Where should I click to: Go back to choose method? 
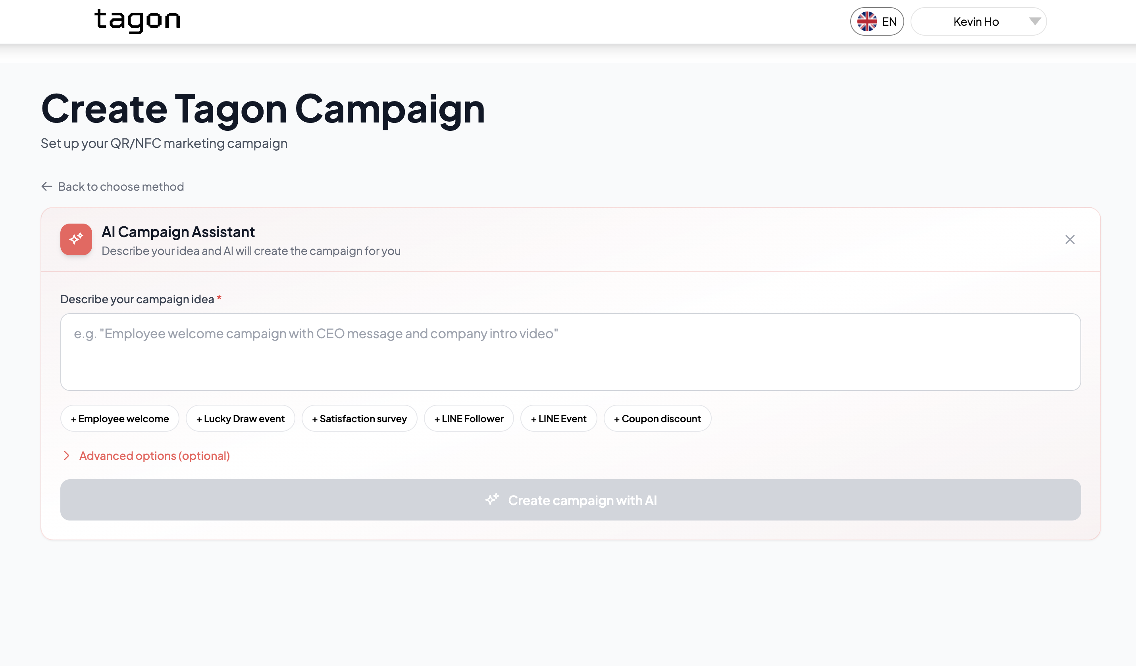(x=120, y=186)
